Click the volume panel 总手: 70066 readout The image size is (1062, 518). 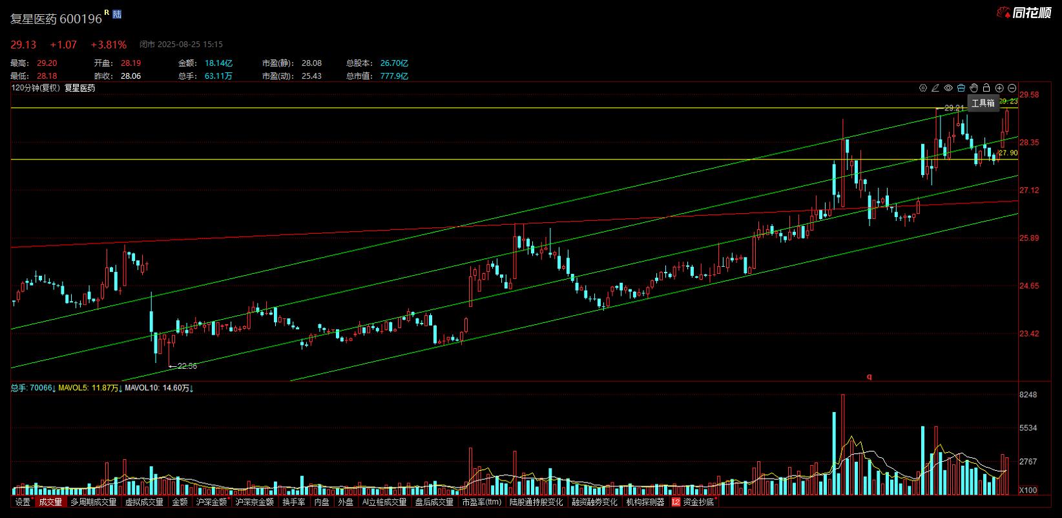click(x=33, y=388)
